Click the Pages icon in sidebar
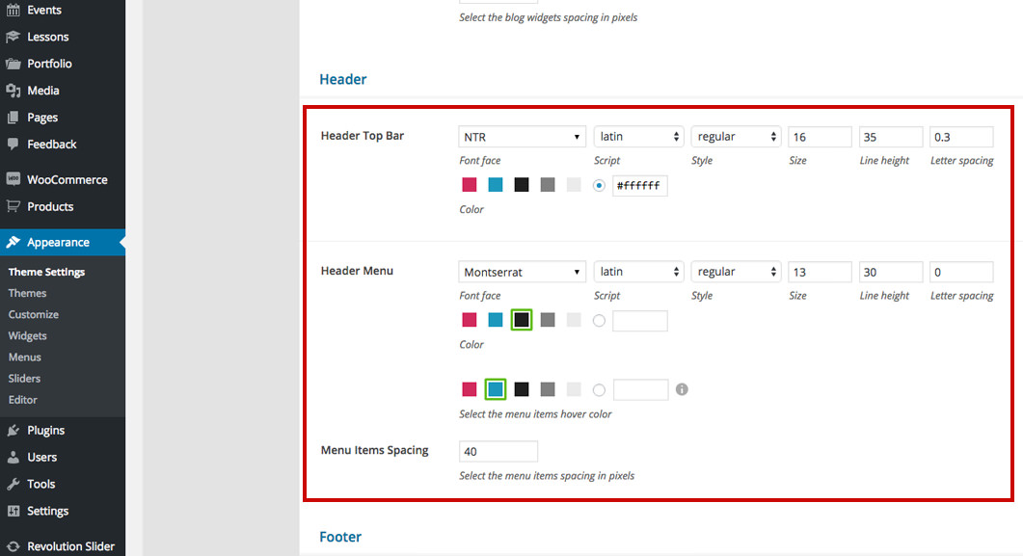 (x=13, y=118)
